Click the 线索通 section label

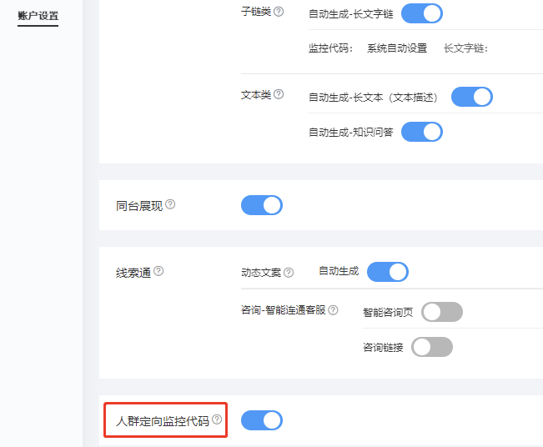[133, 272]
